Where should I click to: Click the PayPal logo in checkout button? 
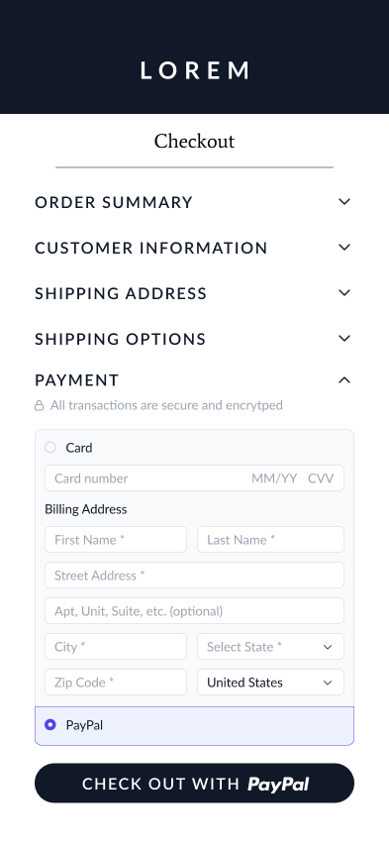point(278,785)
